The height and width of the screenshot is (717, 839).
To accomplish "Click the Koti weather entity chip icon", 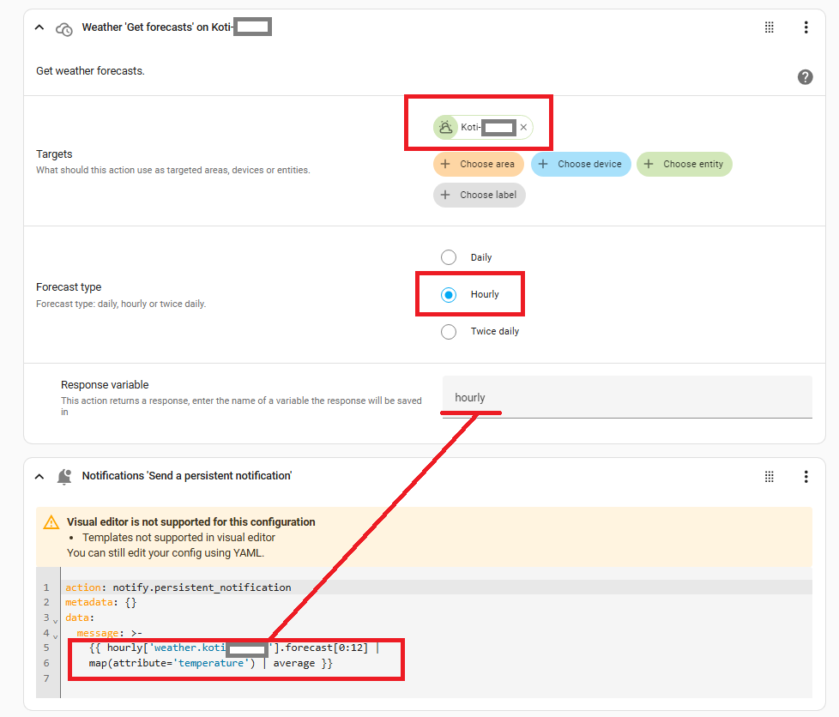I will tap(445, 127).
